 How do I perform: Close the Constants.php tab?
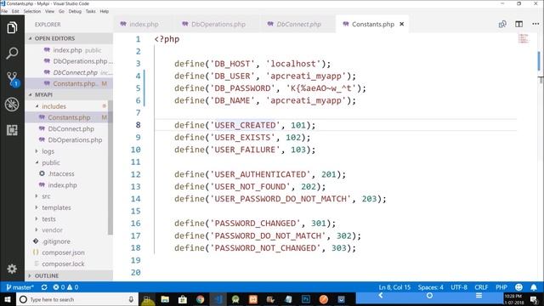pyautogui.click(x=402, y=24)
